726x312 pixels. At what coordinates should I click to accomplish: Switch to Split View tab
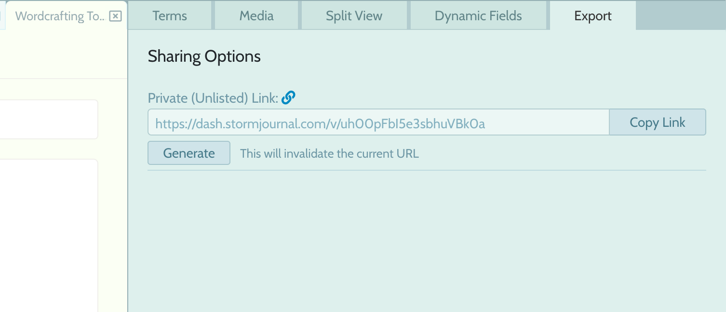[354, 16]
